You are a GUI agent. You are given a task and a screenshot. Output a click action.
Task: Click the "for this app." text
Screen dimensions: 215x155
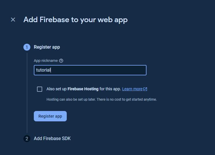(x=110, y=89)
